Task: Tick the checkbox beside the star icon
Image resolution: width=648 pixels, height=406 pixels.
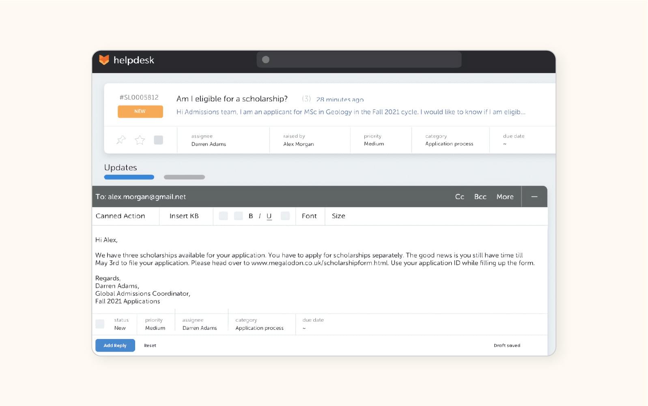Action: click(158, 140)
